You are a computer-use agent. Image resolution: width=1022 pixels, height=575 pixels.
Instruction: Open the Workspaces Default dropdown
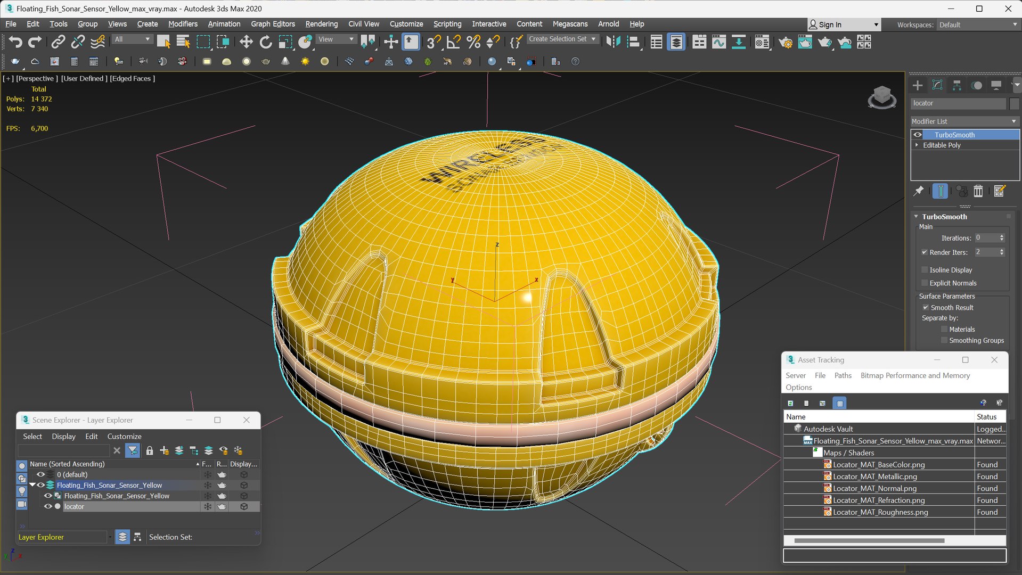pyautogui.click(x=978, y=25)
